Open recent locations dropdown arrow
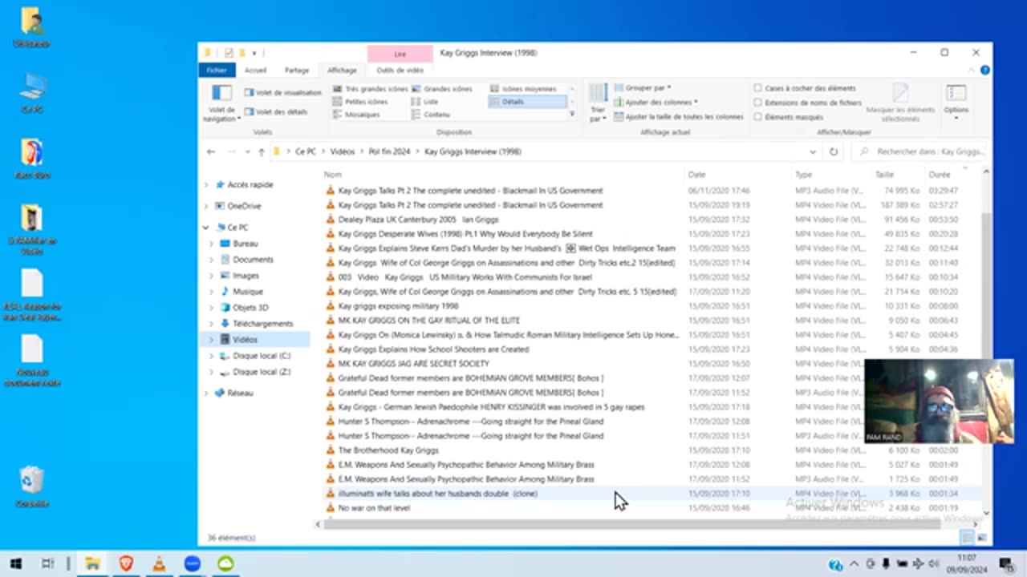The height and width of the screenshot is (577, 1027). point(246,151)
